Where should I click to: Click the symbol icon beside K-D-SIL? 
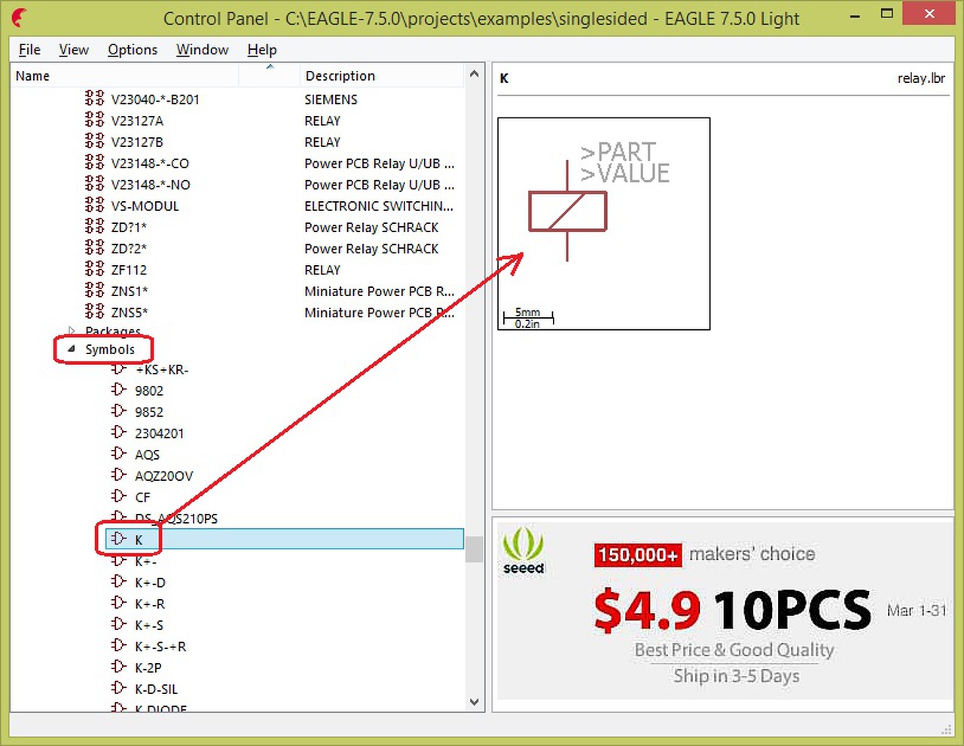(118, 688)
